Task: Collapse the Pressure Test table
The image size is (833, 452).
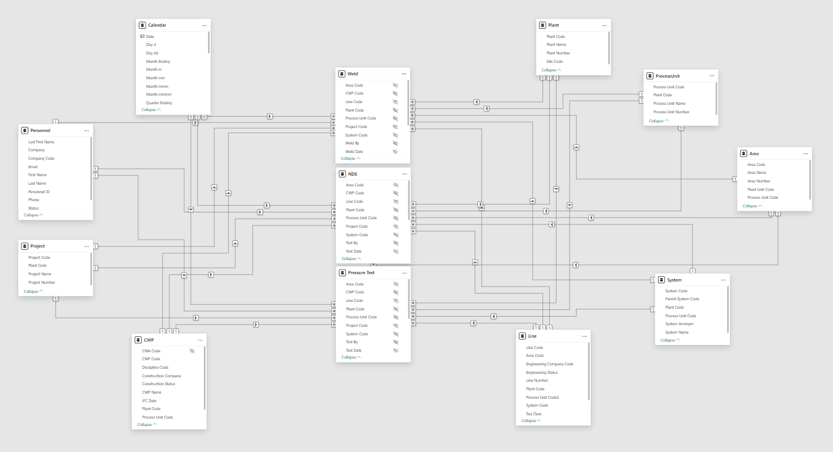Action: point(351,357)
